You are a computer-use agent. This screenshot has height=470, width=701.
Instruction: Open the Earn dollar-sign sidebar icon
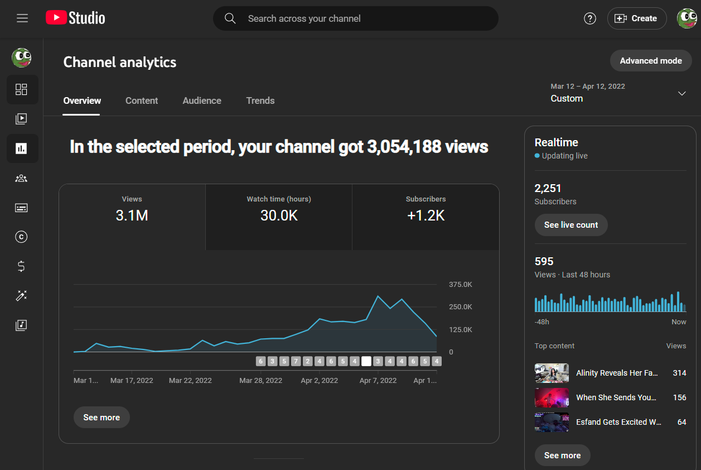[x=21, y=266]
